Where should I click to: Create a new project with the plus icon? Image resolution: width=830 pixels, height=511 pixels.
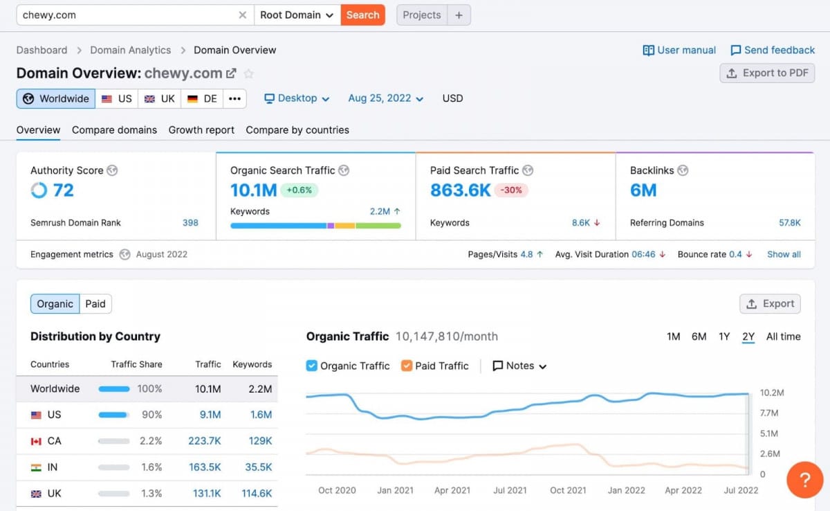point(459,15)
